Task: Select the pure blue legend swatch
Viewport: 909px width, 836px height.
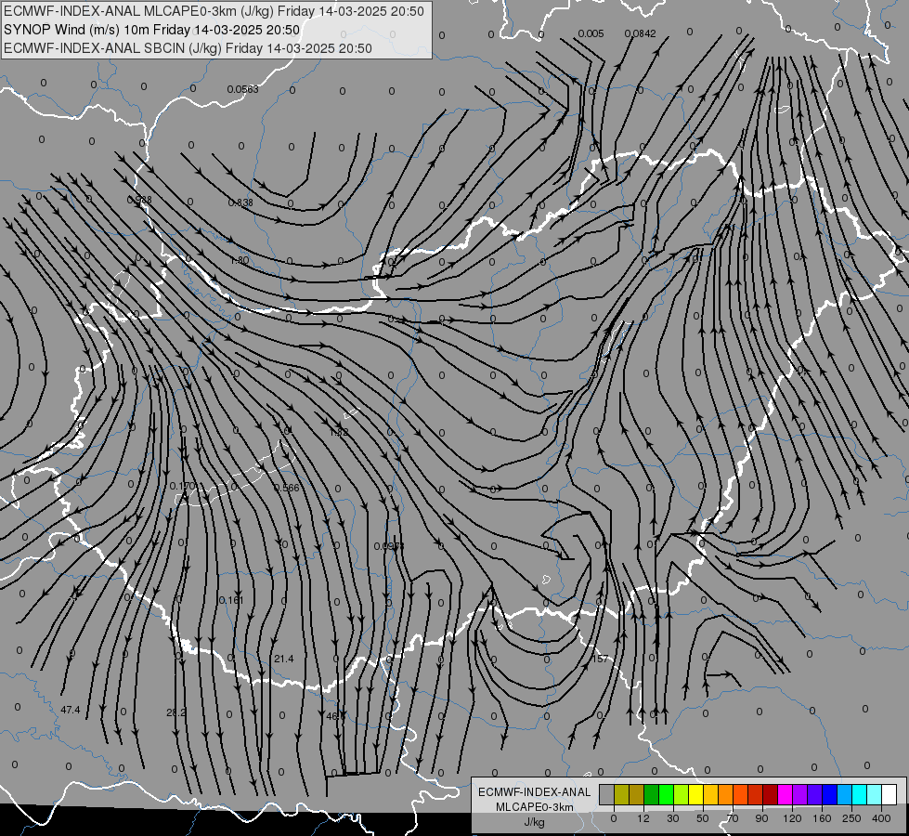Action: [x=830, y=795]
